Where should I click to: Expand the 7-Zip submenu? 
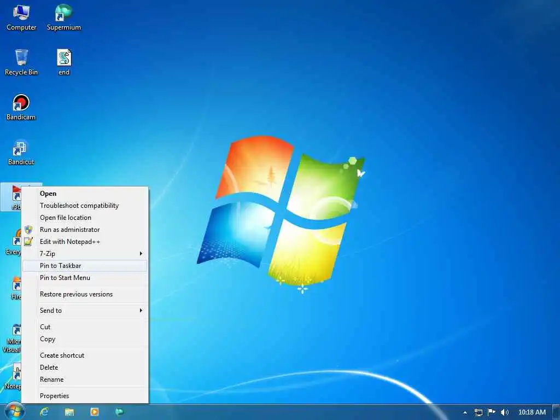pyautogui.click(x=85, y=254)
